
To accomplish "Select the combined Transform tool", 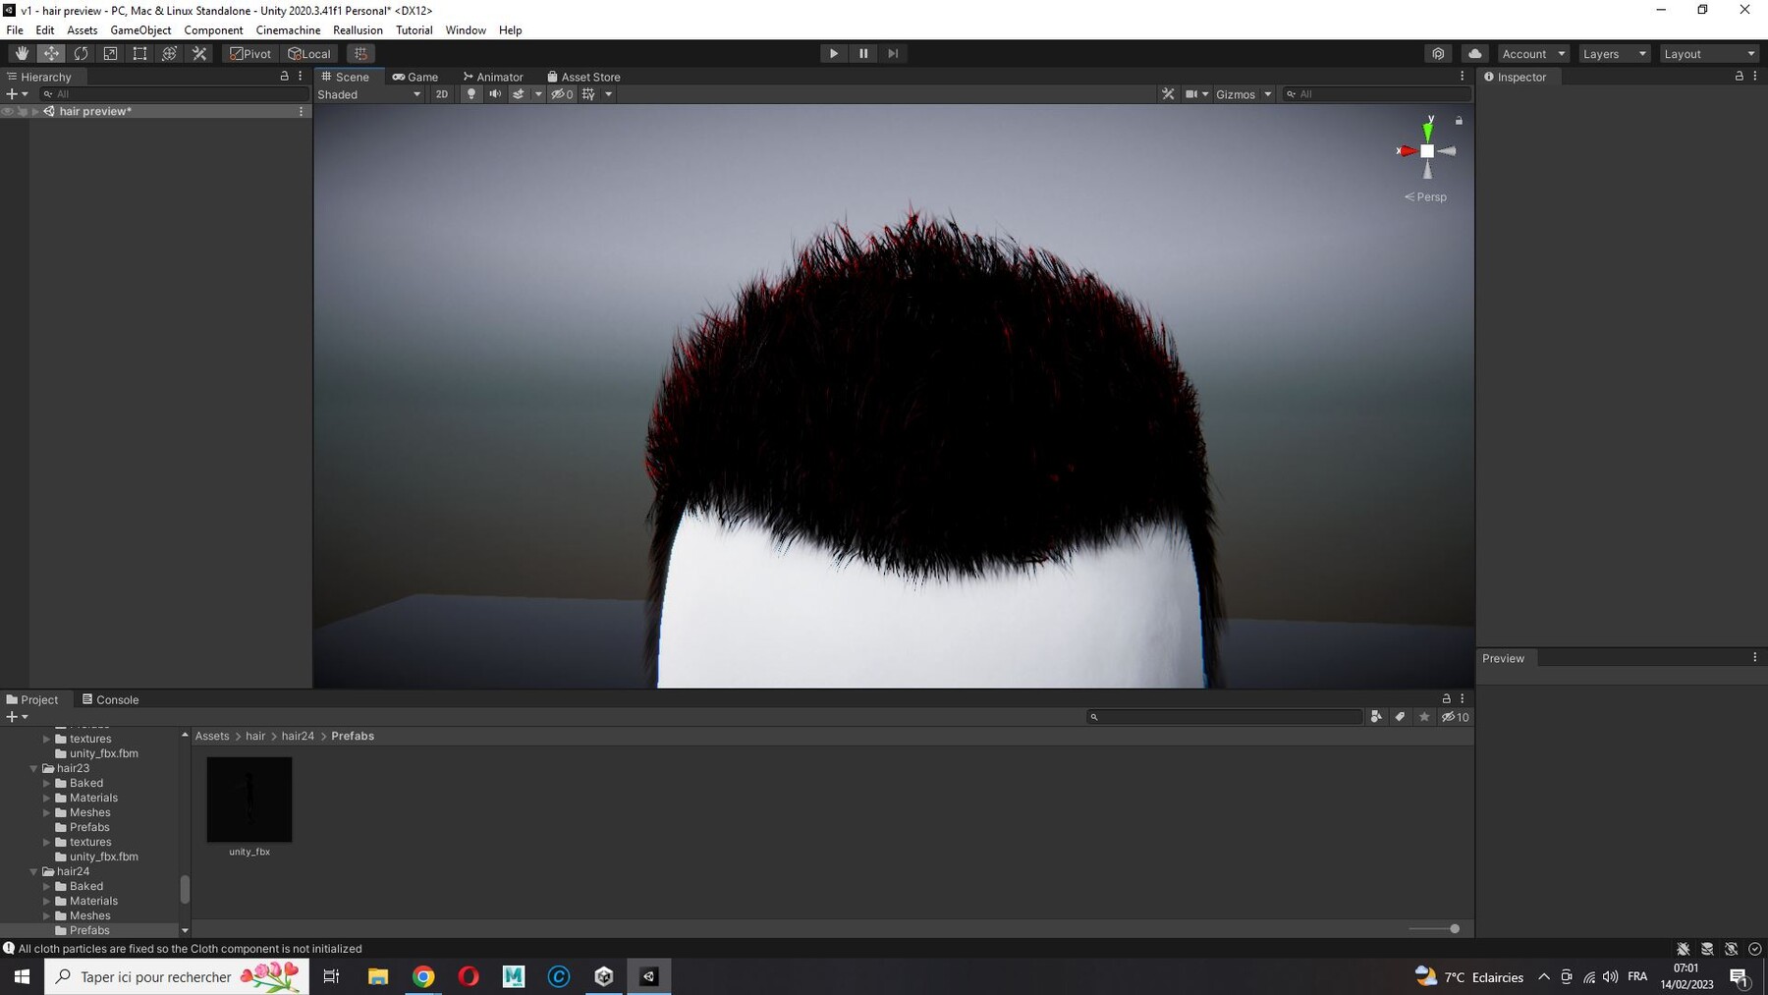I will tap(169, 54).
